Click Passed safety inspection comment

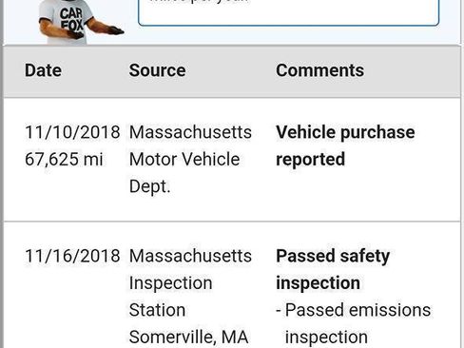[333, 269]
